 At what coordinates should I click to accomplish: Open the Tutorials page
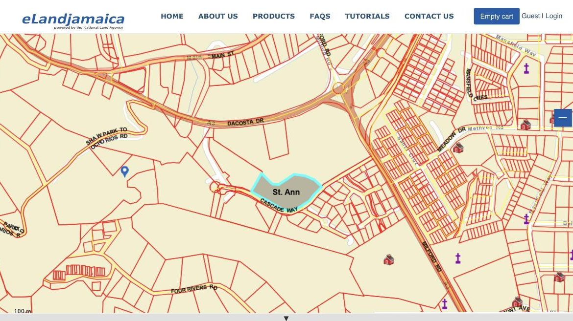pyautogui.click(x=367, y=16)
